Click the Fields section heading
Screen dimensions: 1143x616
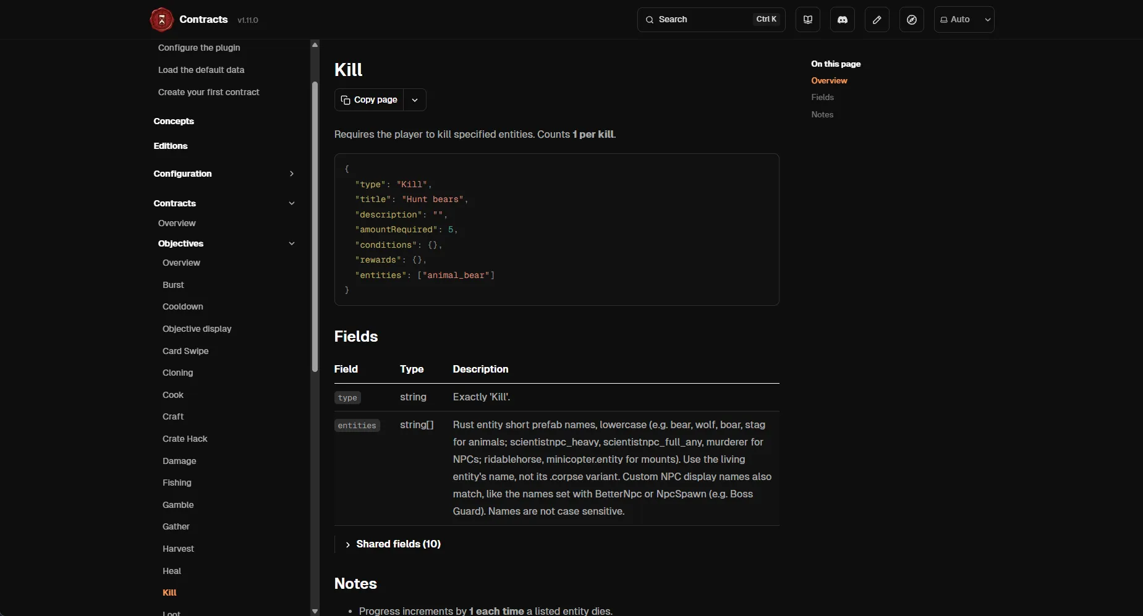356,337
